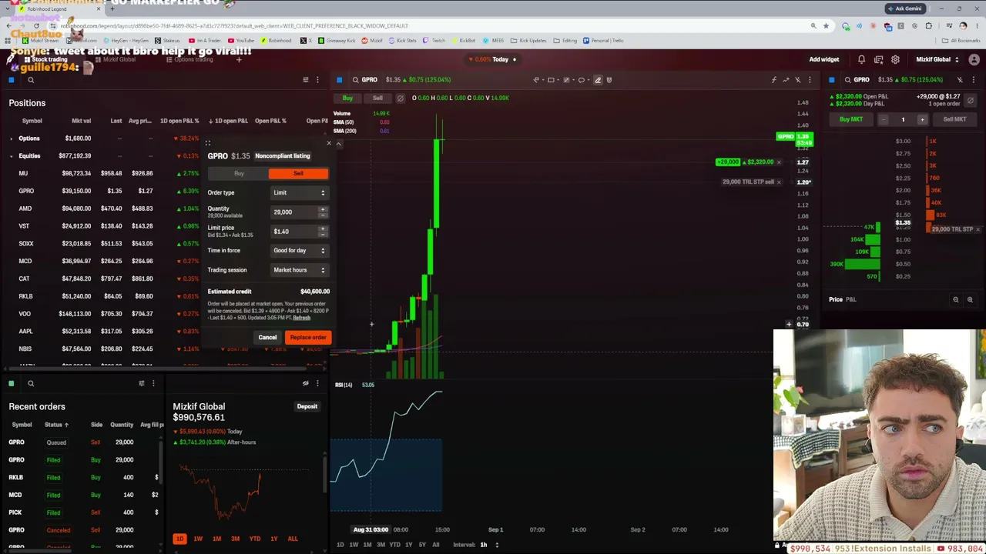Search in the Recent orders widget
The width and height of the screenshot is (986, 554).
31,383
